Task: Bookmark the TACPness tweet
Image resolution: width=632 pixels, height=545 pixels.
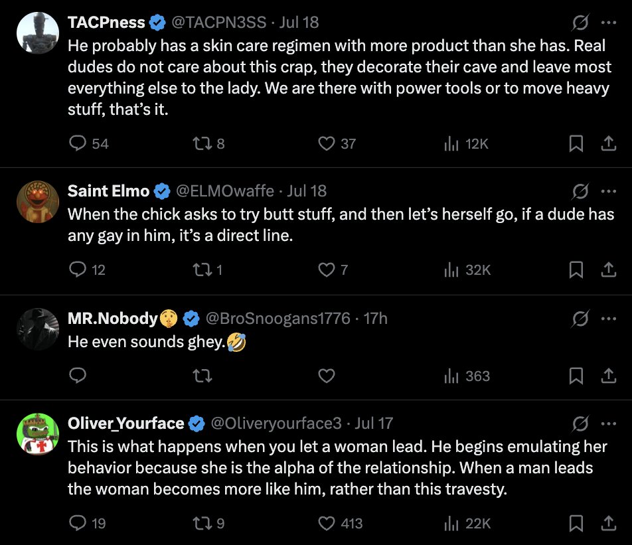Action: [576, 143]
